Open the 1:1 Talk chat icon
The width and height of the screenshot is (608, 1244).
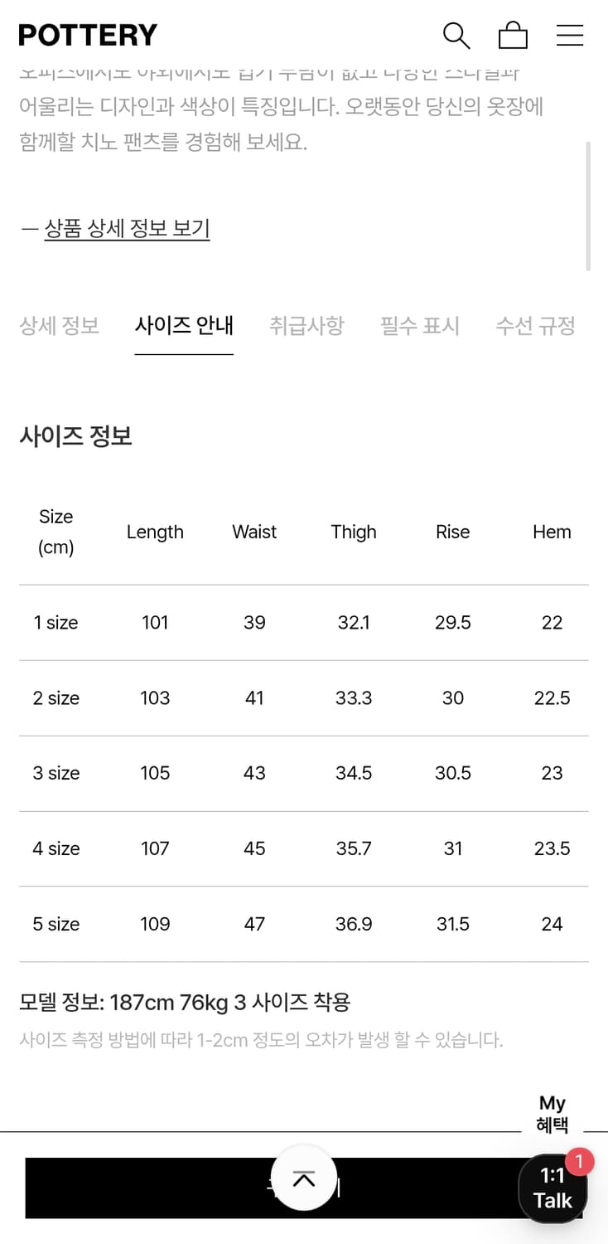tap(553, 1188)
